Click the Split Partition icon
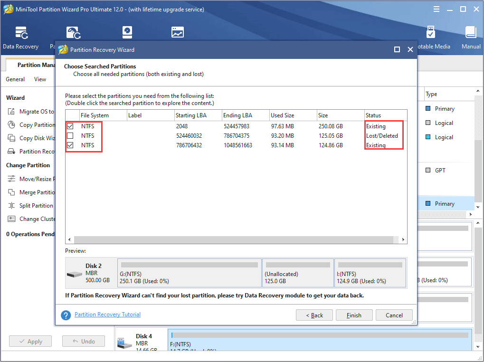The image size is (484, 362). click(11, 206)
